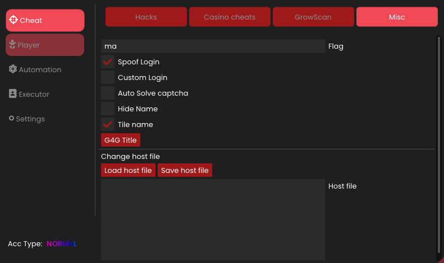Click the Settings circle icon
Viewport: 444px width, 263px height.
tap(11, 118)
